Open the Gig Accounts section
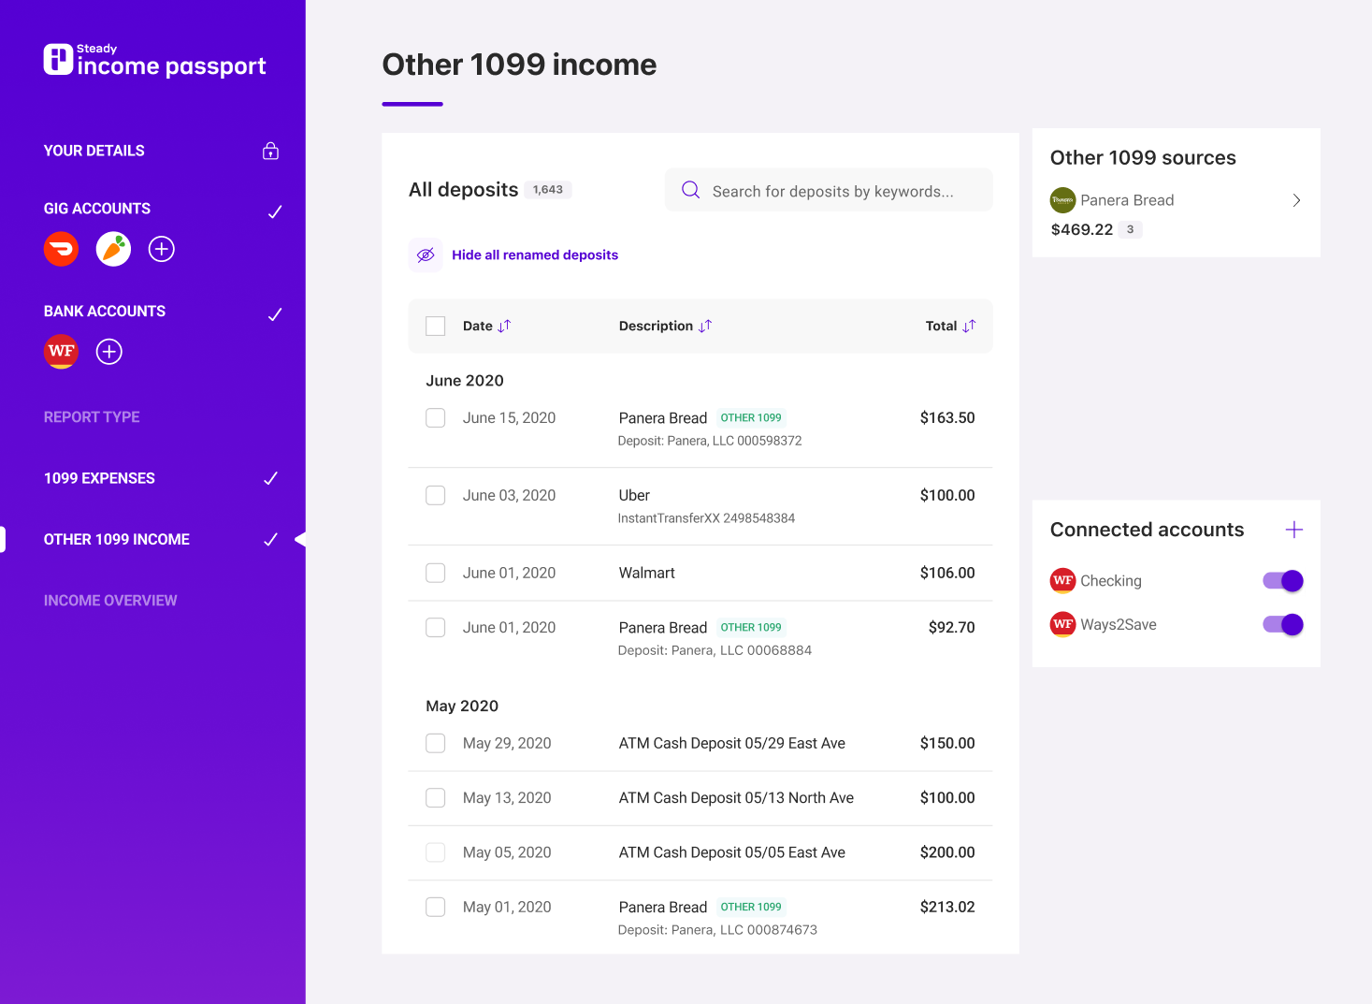 point(97,209)
